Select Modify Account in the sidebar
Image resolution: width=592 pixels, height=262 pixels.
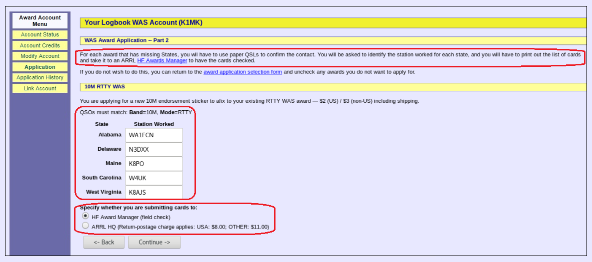click(x=40, y=56)
